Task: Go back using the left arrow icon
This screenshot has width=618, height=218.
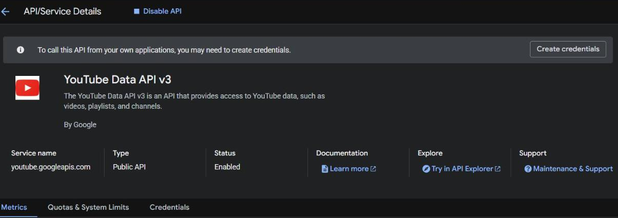Action: point(6,11)
